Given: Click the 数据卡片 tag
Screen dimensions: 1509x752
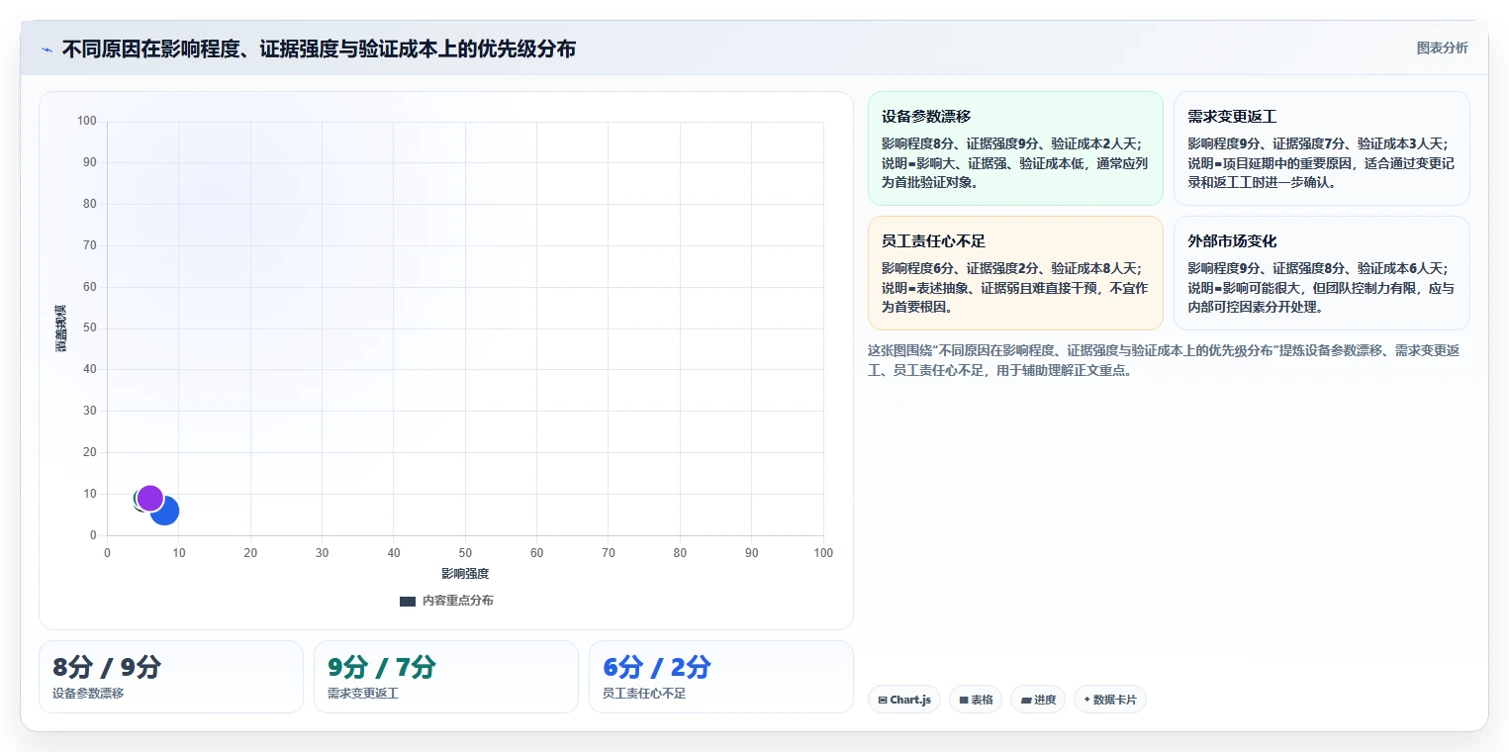Looking at the screenshot, I should (x=1110, y=700).
